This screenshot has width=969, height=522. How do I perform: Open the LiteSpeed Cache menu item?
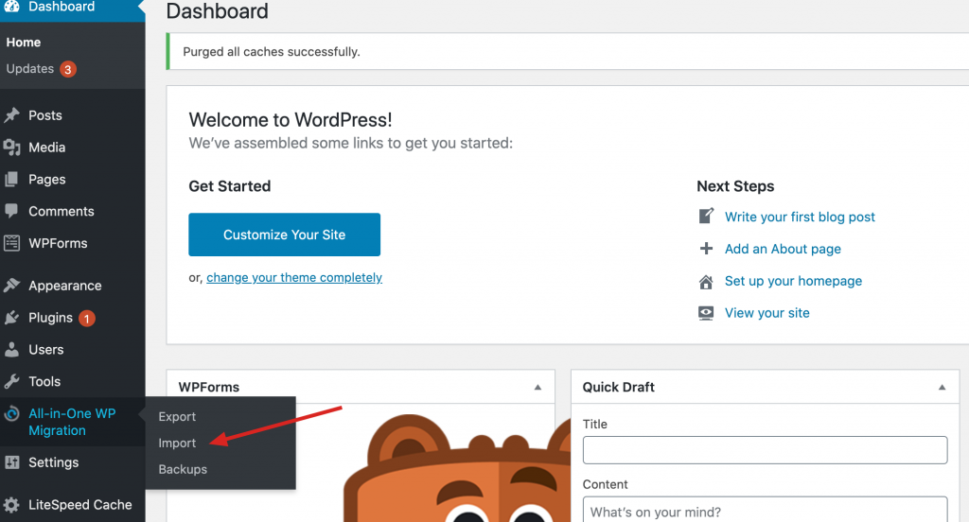point(79,504)
